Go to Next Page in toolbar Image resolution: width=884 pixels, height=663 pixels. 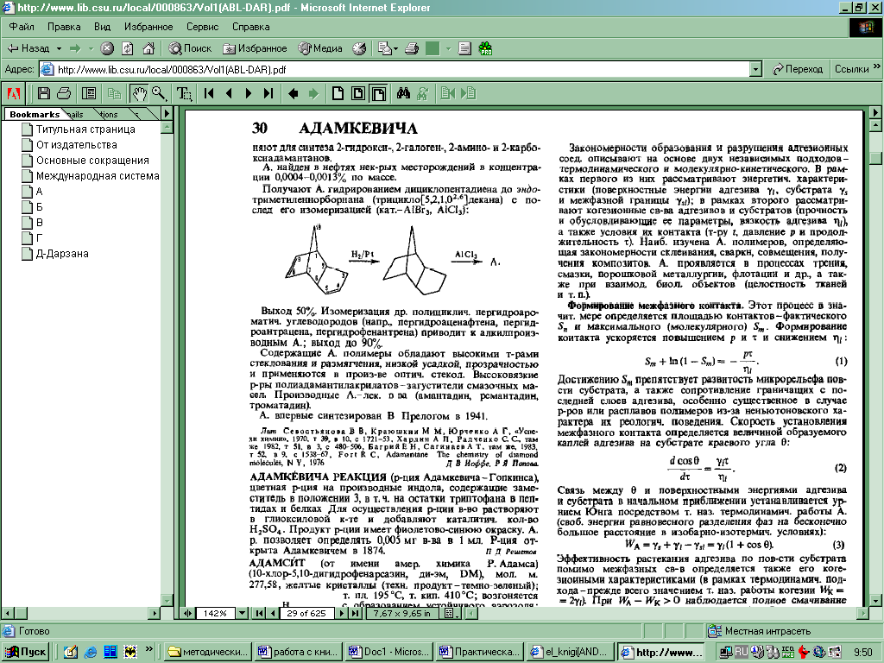pos(249,93)
